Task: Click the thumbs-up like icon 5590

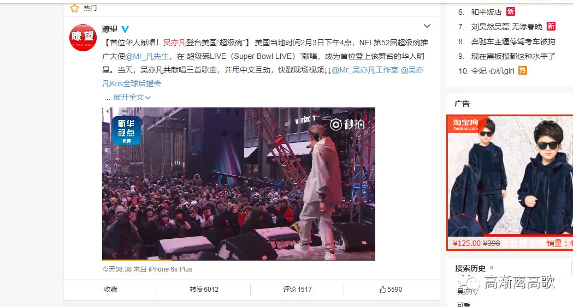Action: (382, 290)
